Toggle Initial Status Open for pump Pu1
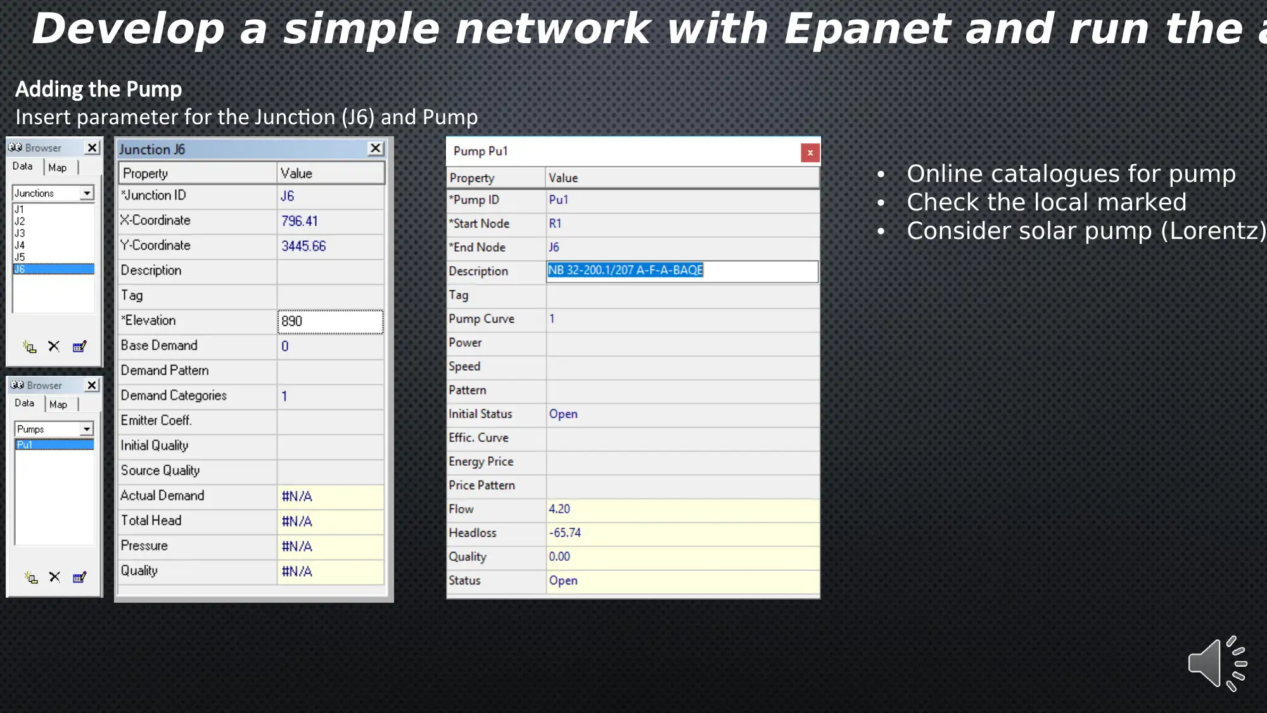1267x713 pixels. (682, 413)
